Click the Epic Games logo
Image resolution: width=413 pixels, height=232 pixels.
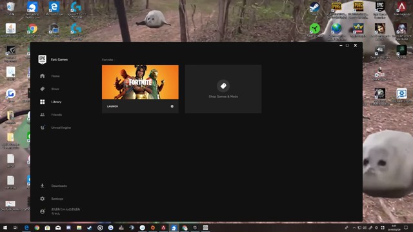point(43,59)
